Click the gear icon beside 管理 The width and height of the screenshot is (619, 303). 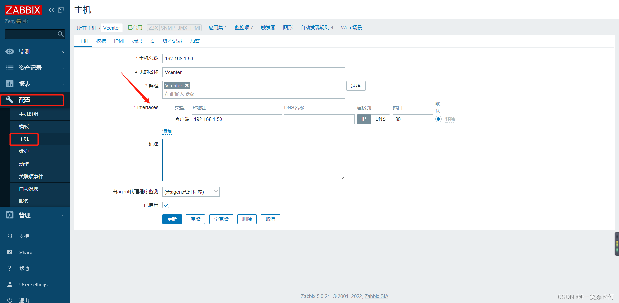[10, 215]
